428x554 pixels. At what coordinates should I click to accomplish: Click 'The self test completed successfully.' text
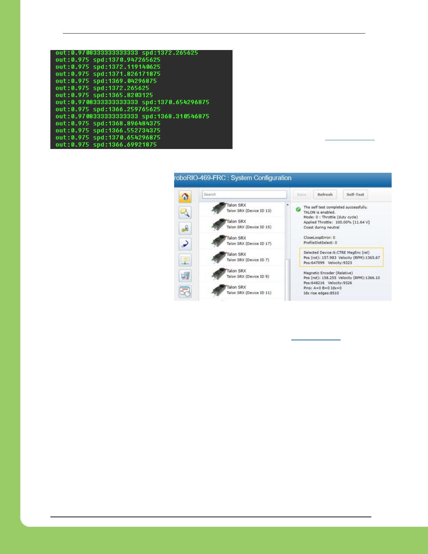click(335, 207)
